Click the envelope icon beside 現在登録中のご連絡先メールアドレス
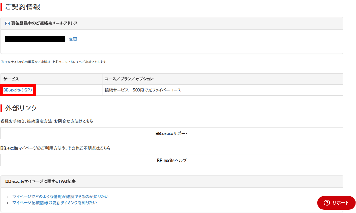The width and height of the screenshot is (356, 213). 8,24
